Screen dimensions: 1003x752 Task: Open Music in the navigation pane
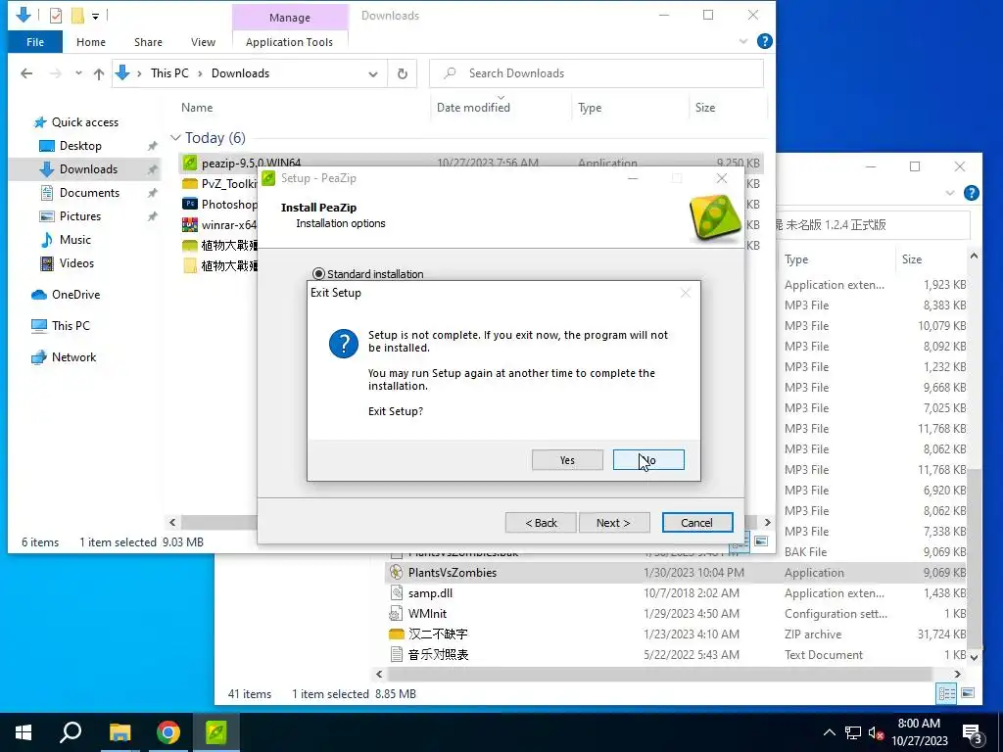click(x=74, y=240)
